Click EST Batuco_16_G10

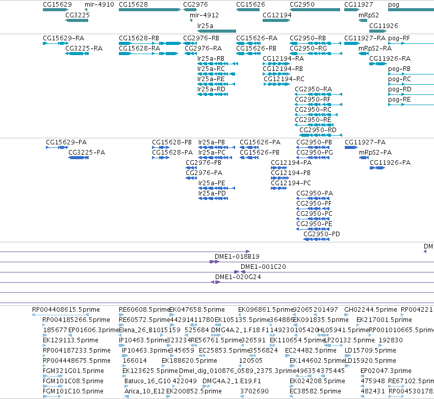pyautogui.click(x=147, y=381)
